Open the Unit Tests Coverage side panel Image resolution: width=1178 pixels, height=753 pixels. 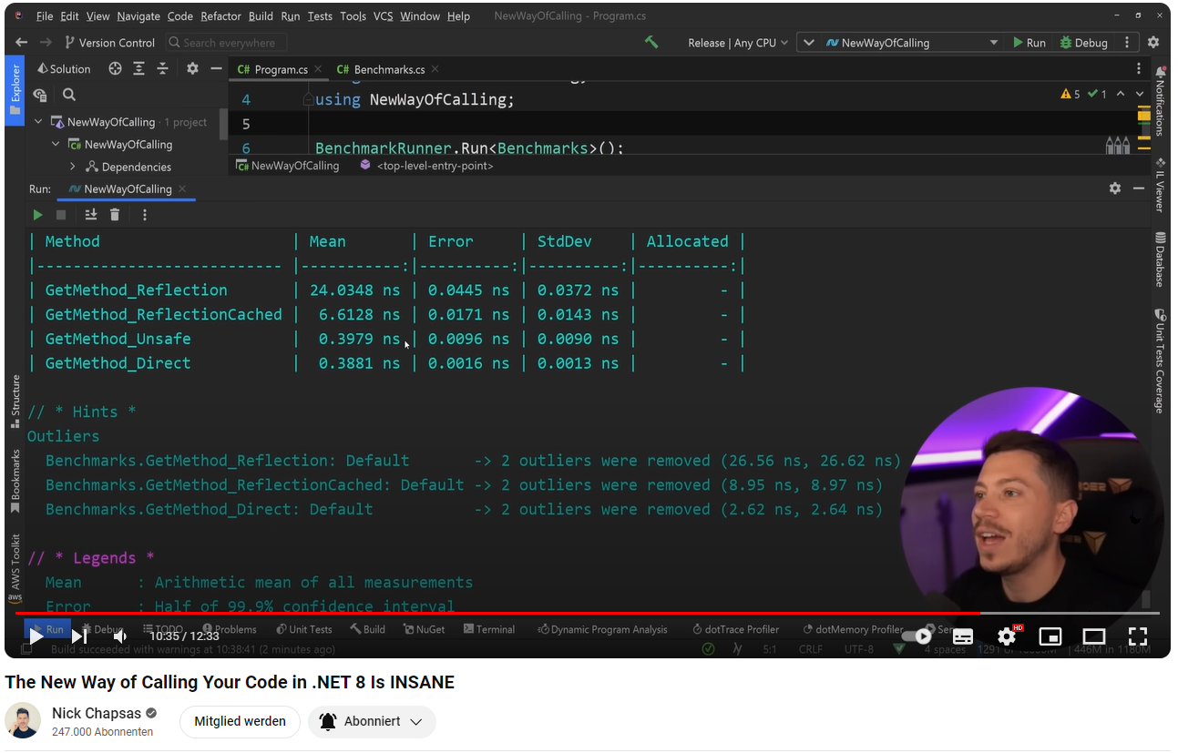[x=1161, y=361]
